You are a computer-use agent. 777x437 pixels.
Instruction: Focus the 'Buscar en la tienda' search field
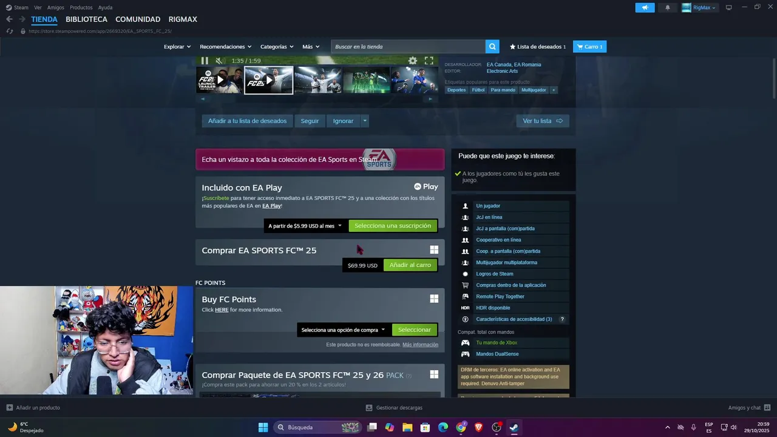[408, 47]
